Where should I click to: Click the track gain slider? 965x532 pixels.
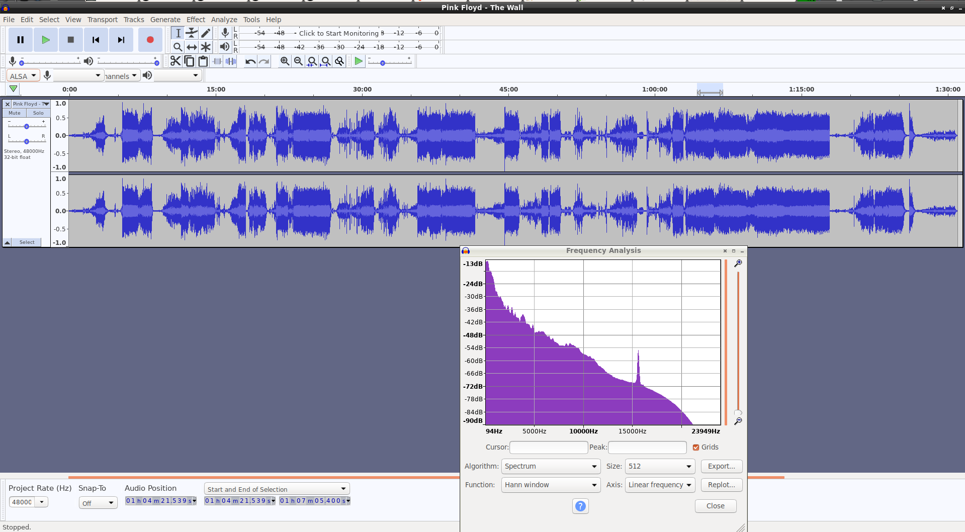(27, 125)
